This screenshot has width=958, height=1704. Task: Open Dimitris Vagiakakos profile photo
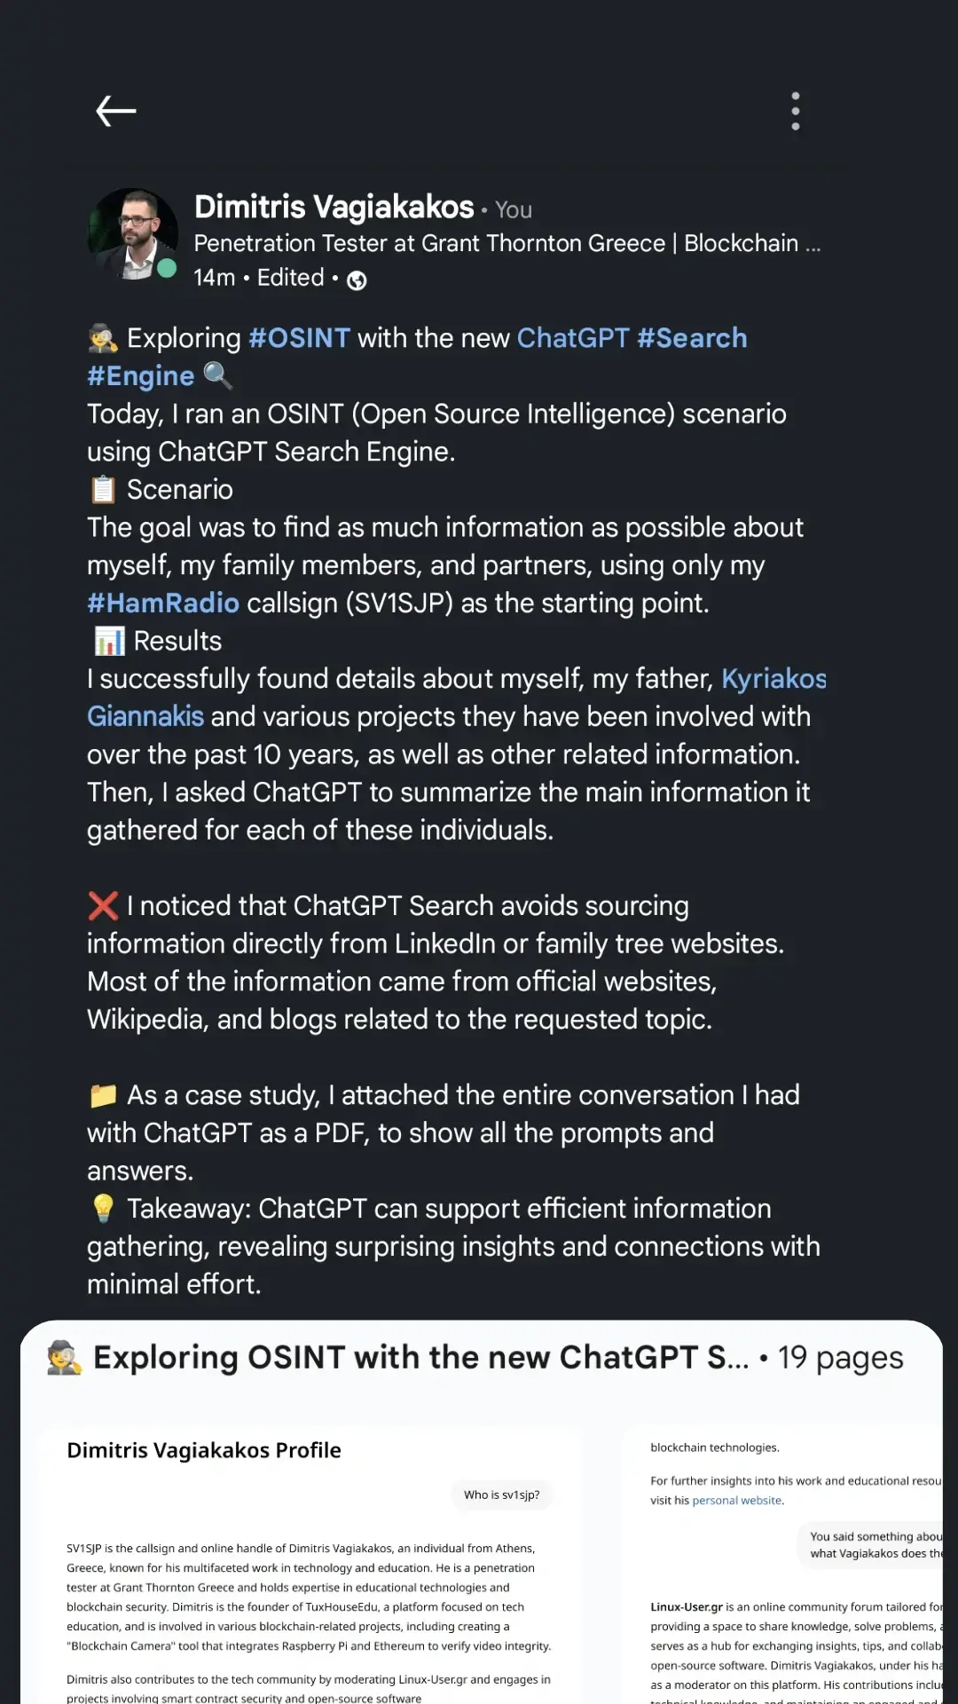[x=133, y=234]
